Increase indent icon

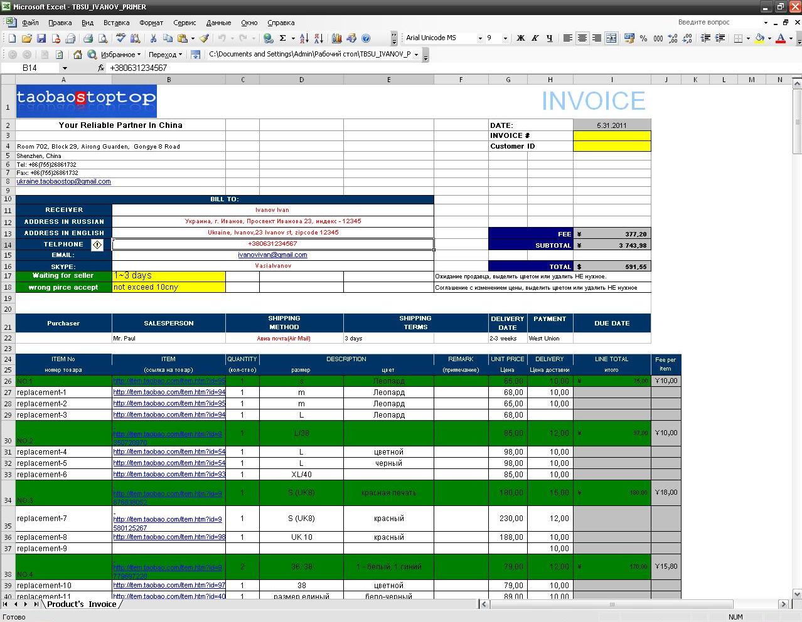click(x=720, y=38)
